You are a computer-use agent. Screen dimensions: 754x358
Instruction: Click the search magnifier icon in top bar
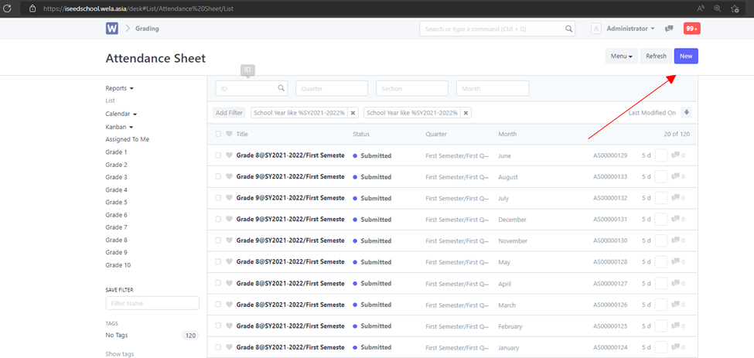(x=569, y=29)
